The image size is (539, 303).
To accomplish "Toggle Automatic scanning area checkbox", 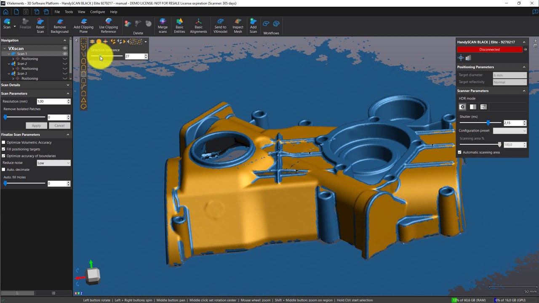I will [460, 152].
